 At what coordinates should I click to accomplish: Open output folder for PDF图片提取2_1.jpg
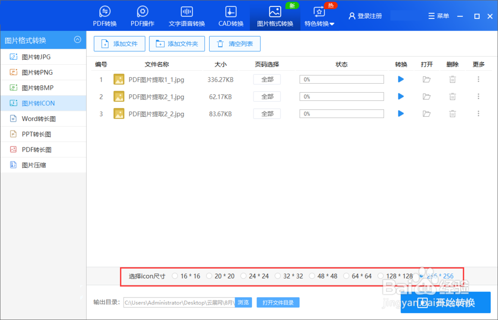click(x=427, y=97)
